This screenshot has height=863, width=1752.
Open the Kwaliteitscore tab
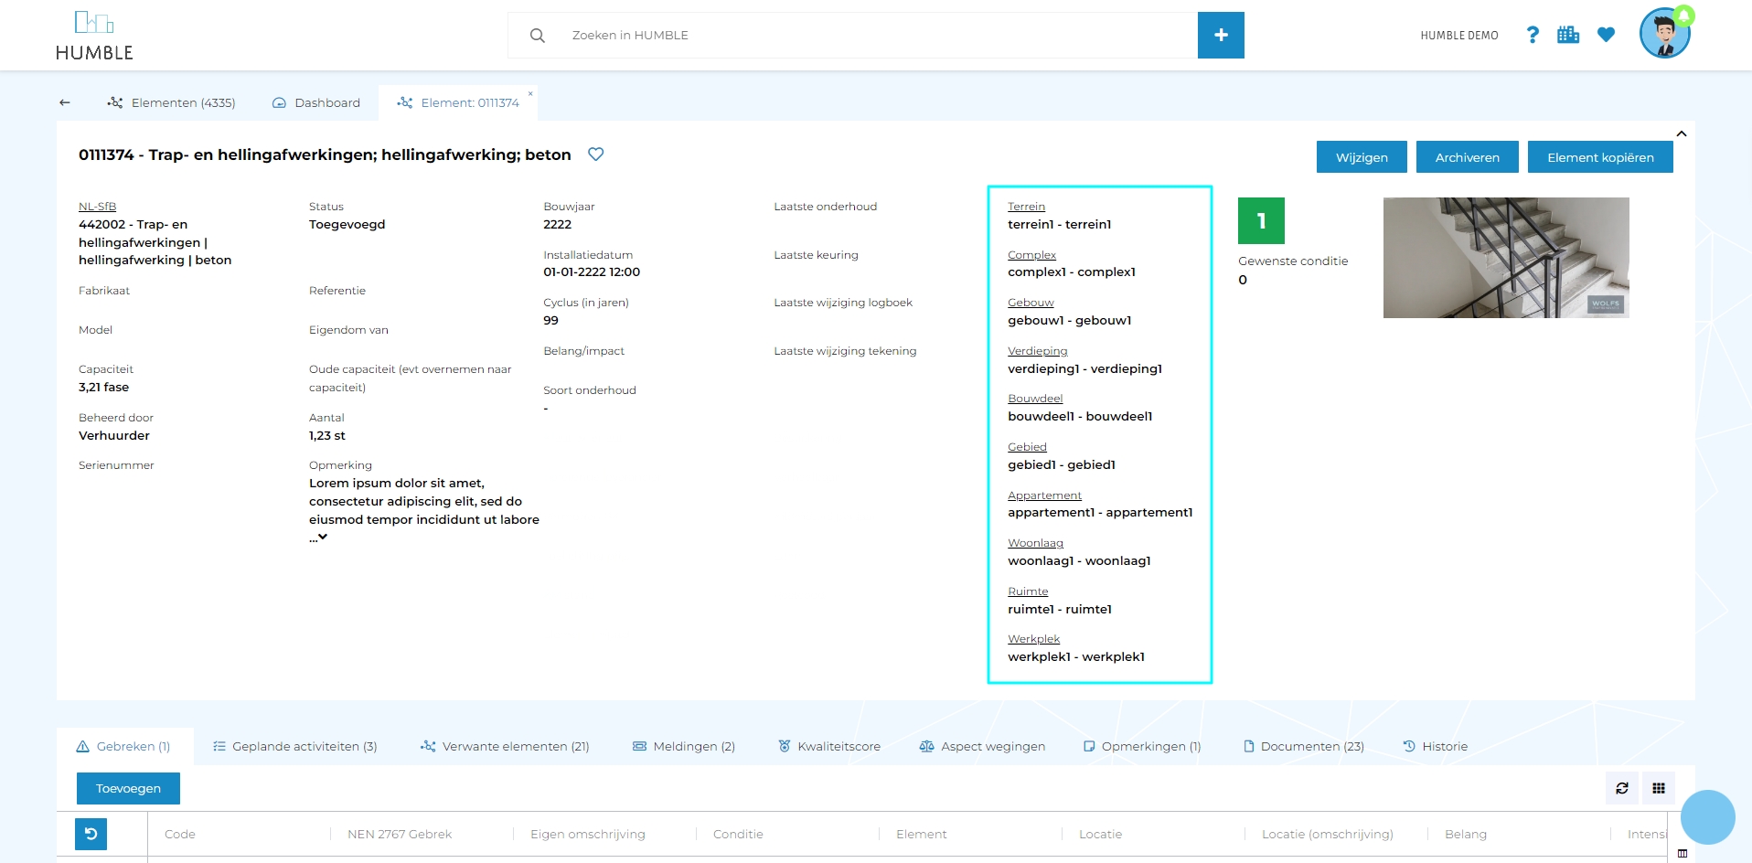[x=829, y=746]
